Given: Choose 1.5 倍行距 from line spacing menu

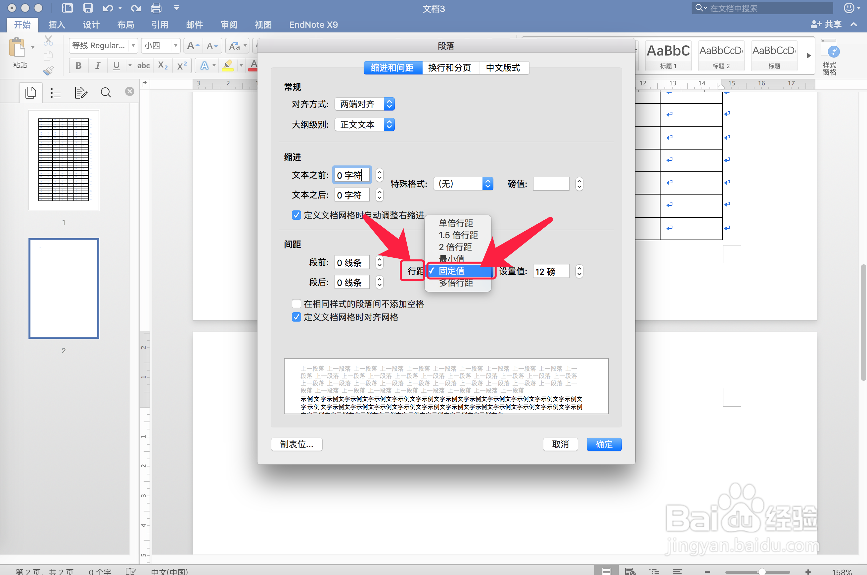Looking at the screenshot, I should pyautogui.click(x=458, y=235).
